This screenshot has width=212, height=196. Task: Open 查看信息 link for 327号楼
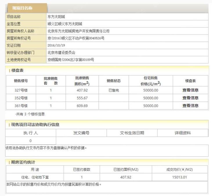coord(190,90)
